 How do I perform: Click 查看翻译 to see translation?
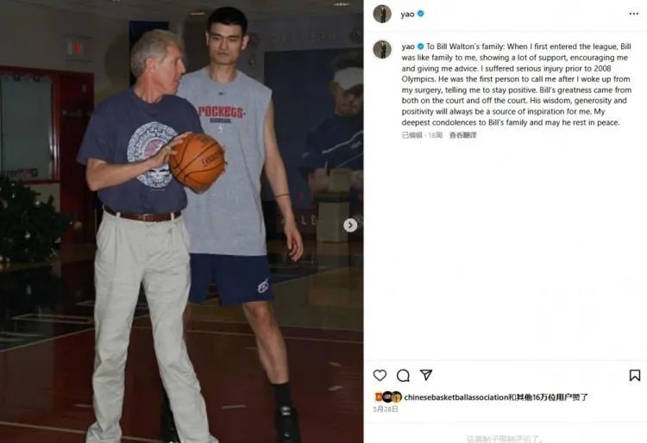tap(462, 134)
